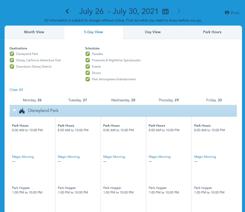The height and width of the screenshot is (212, 245).
Task: Click the Clear All link
Action: point(16,90)
